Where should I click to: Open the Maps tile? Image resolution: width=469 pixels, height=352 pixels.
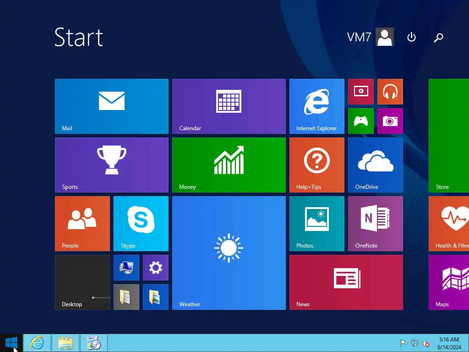pyautogui.click(x=449, y=282)
